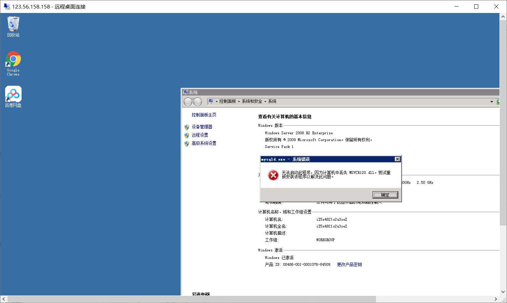Click the mysqld.exe - 系统错误 dialog title
507x303 pixels.
tap(286, 159)
